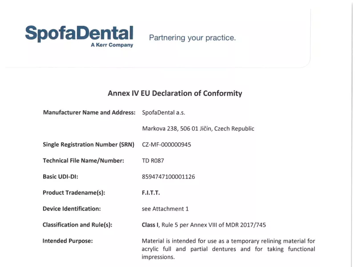Click the "A Kerr Company" subtitle
Image resolution: width=356 pixels, height=267 pixels.
112,45
